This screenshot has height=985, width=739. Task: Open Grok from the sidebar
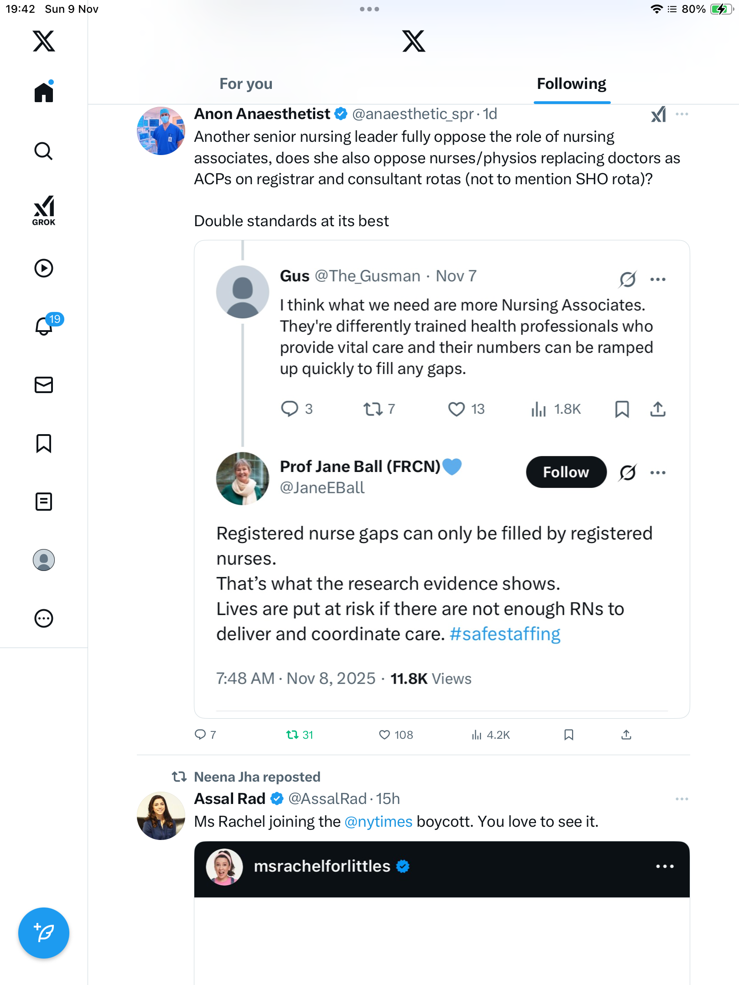[x=44, y=210]
